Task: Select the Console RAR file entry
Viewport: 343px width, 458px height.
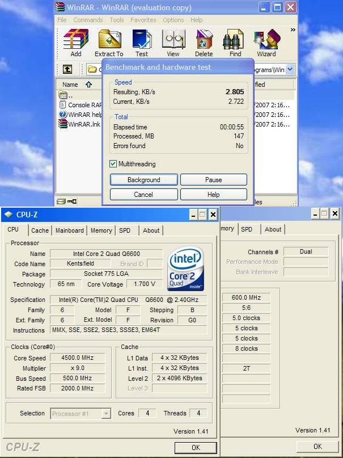Action: [81, 105]
